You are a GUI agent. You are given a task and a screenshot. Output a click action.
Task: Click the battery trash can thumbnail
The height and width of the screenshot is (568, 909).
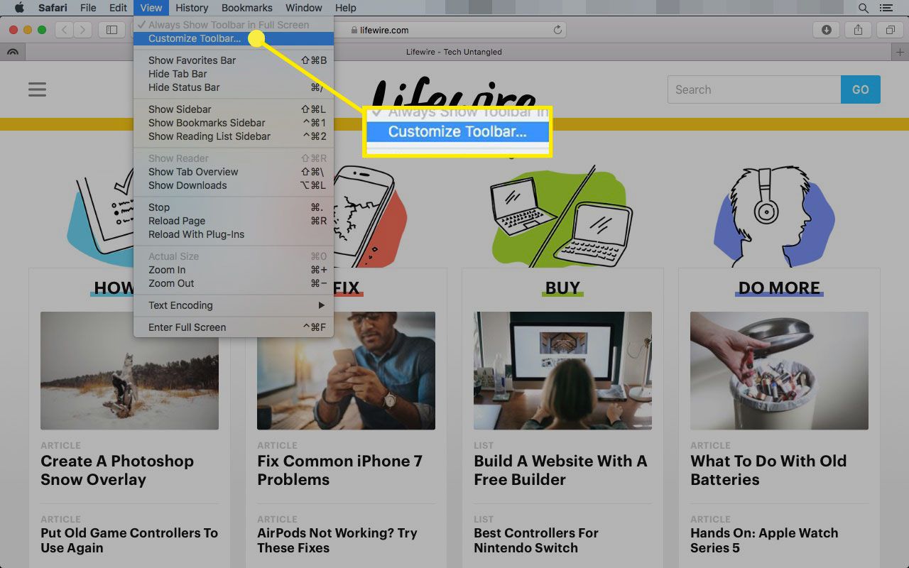[x=779, y=371]
